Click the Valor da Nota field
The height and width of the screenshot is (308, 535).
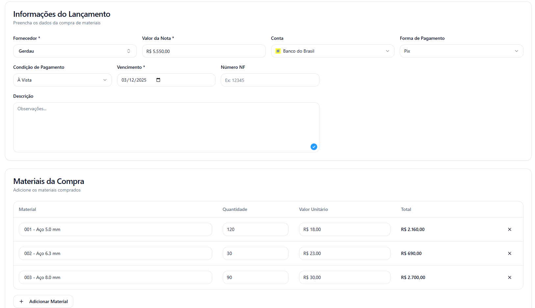(204, 51)
